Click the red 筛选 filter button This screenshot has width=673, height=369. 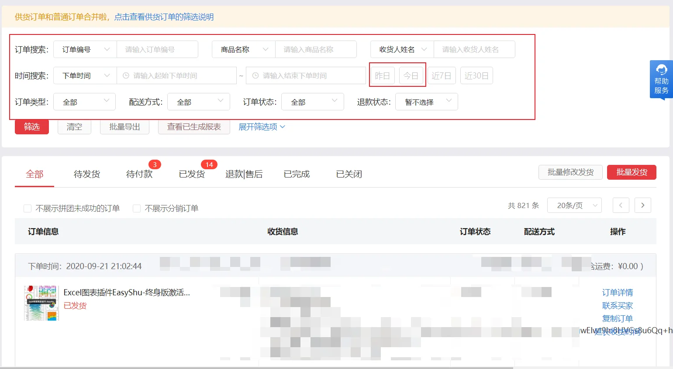click(x=32, y=126)
